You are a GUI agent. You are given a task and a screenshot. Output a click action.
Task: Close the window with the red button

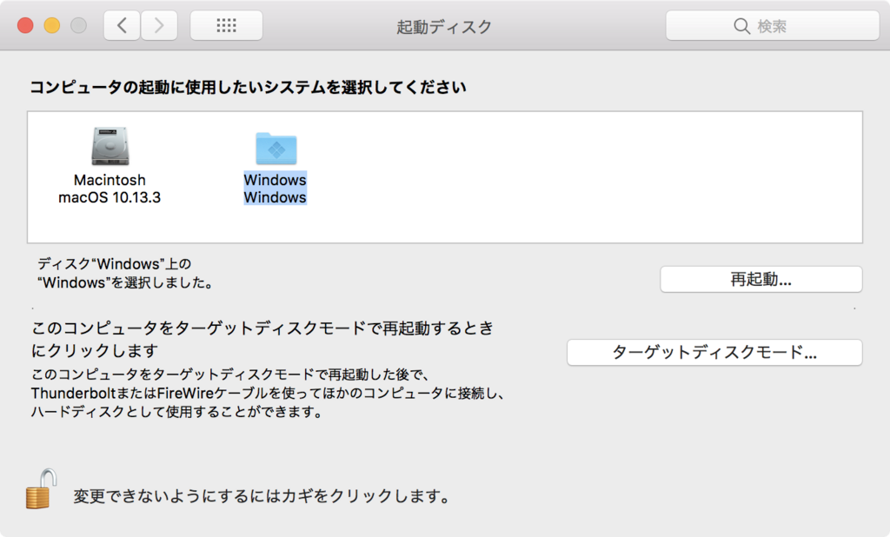[25, 25]
